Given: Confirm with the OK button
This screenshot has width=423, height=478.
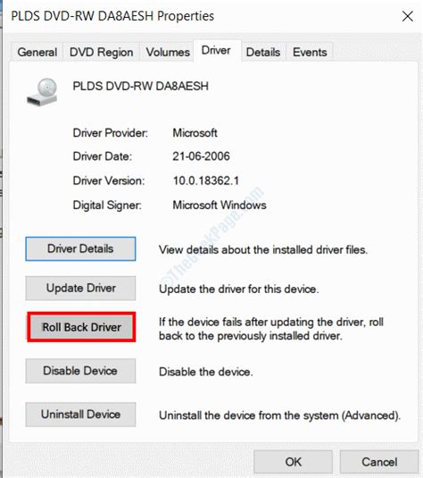Looking at the screenshot, I should point(294,462).
